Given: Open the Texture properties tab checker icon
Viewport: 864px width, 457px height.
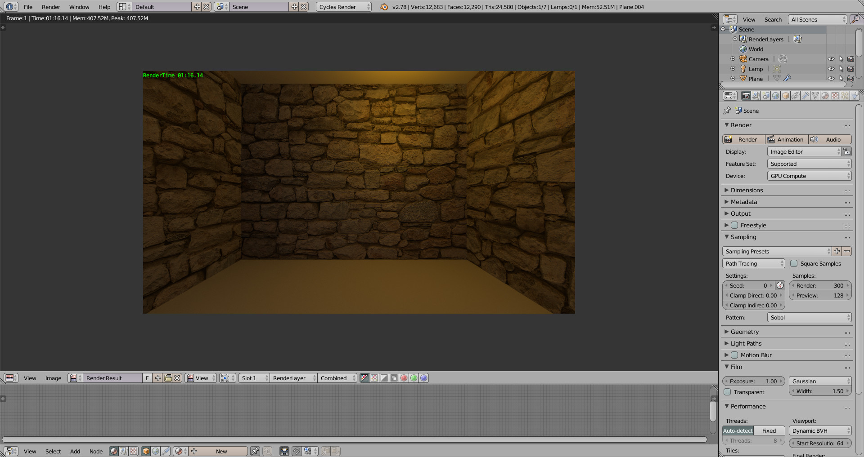Looking at the screenshot, I should [835, 96].
